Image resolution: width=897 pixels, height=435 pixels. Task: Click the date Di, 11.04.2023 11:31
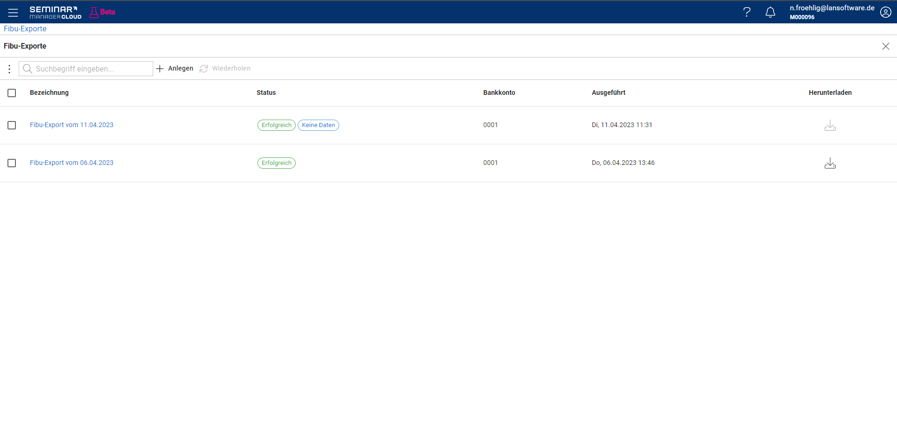pyautogui.click(x=622, y=125)
